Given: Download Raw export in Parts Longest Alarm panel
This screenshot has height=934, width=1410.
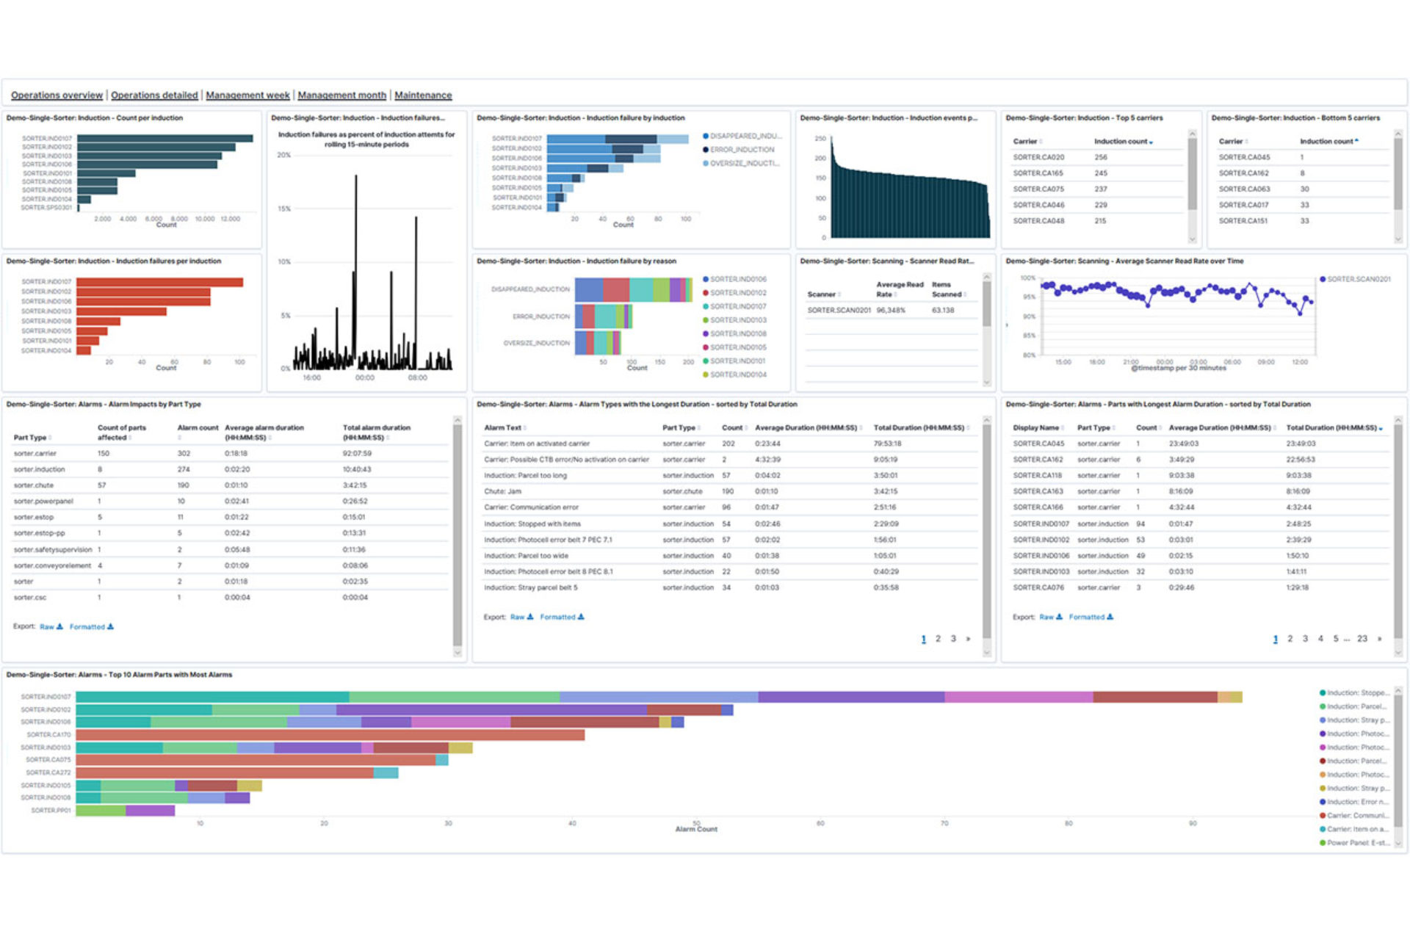Looking at the screenshot, I should tap(1050, 617).
